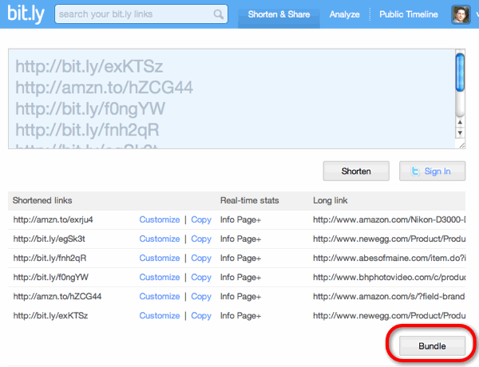Customize the amzn.to/hZCG44 link
The width and height of the screenshot is (479, 367).
[160, 296]
